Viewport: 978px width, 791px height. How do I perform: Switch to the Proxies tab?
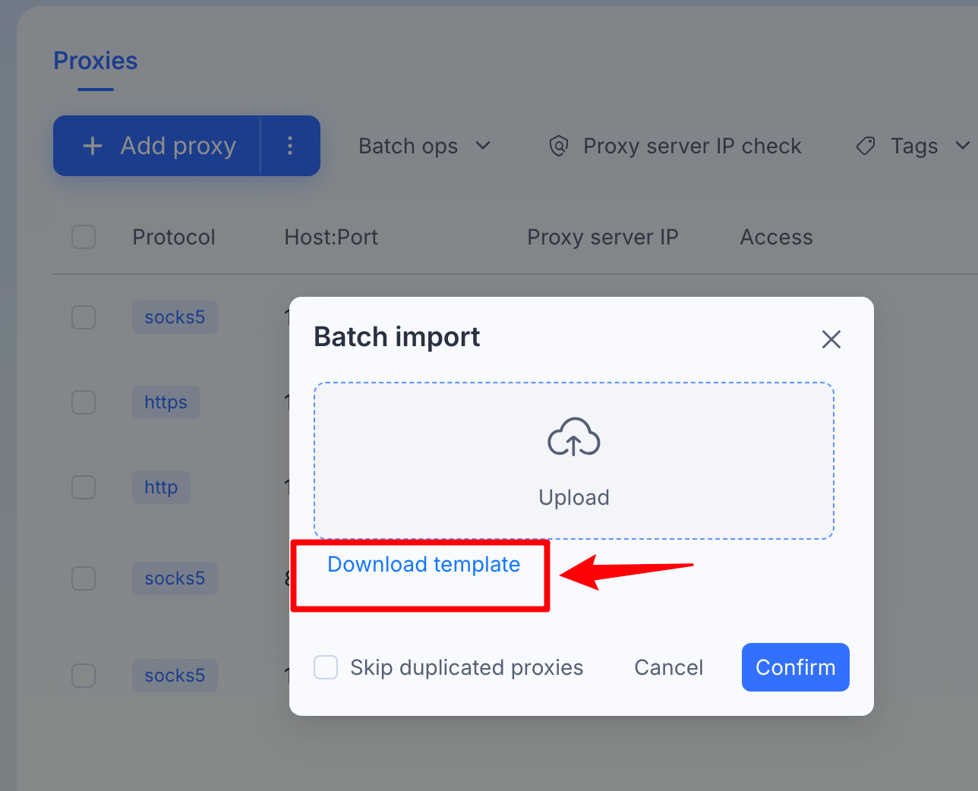pyautogui.click(x=96, y=61)
